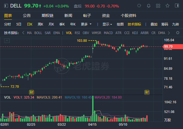Select the DMA sub-indicator
This screenshot has height=129, width=183.
[162, 33]
